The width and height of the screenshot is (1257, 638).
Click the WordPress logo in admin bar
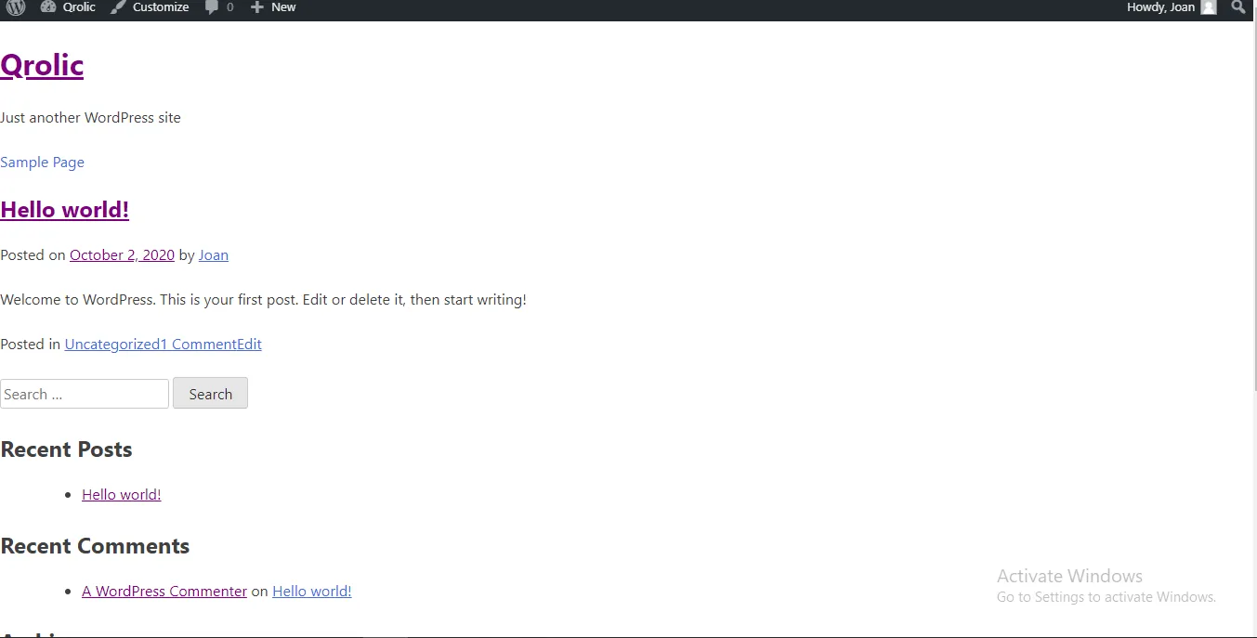click(x=14, y=8)
